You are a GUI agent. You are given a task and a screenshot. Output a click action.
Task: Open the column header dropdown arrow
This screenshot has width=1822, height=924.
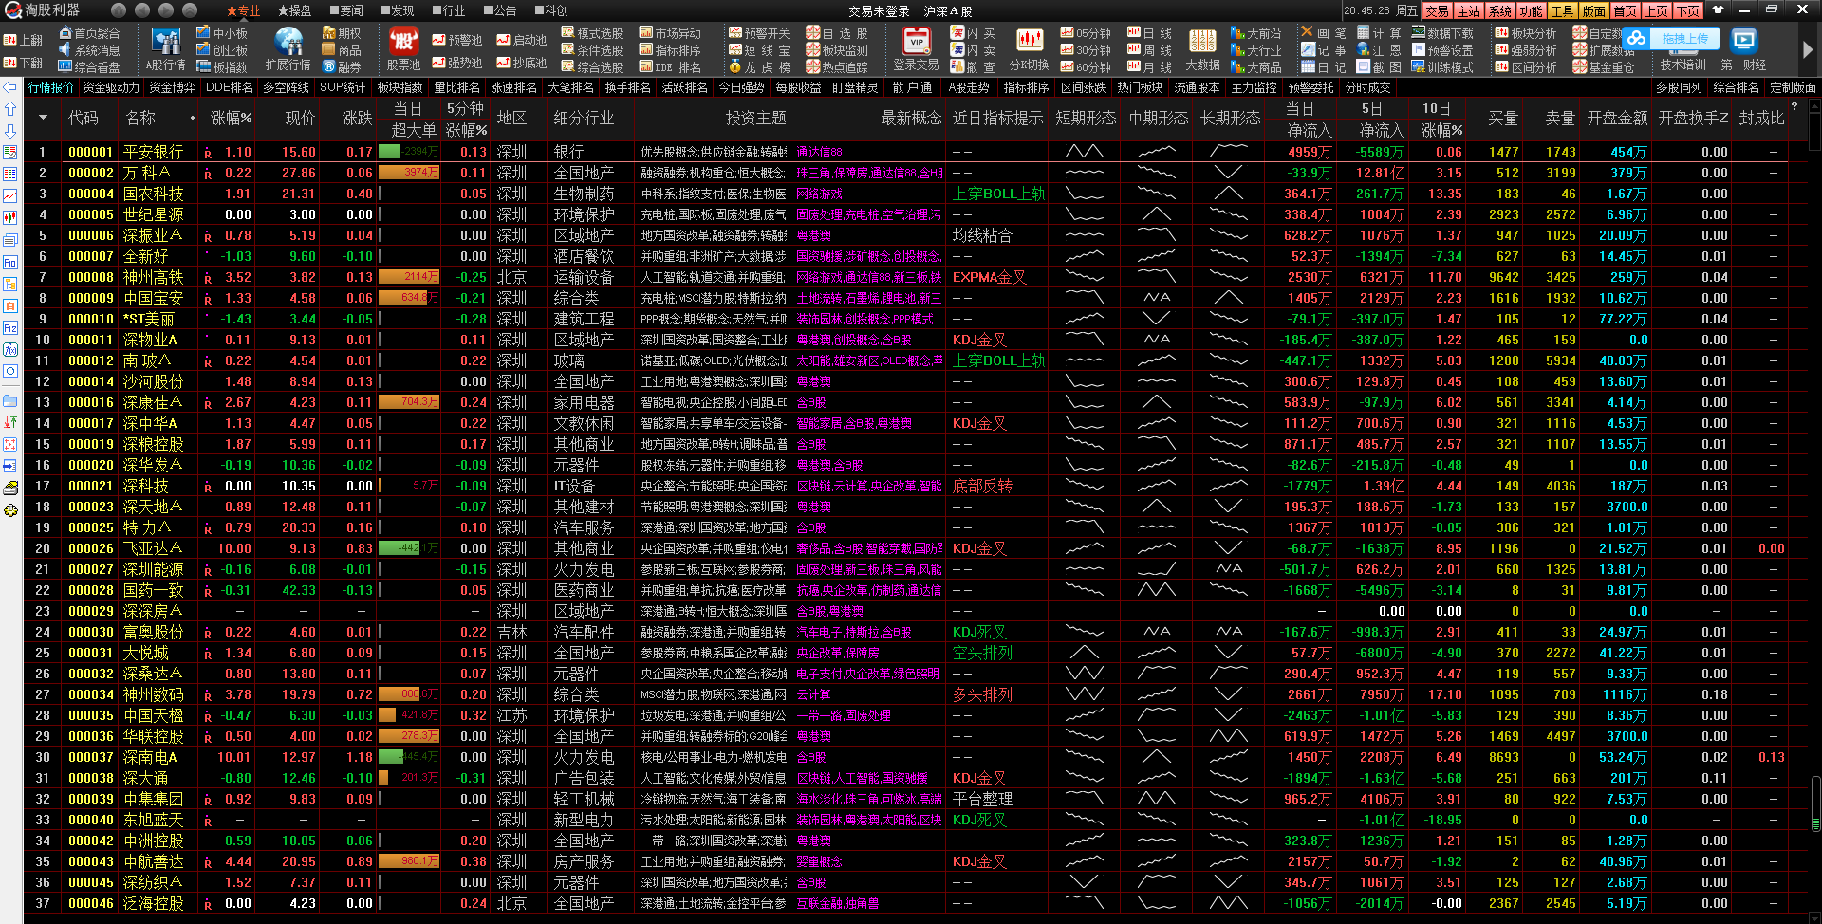[43, 118]
